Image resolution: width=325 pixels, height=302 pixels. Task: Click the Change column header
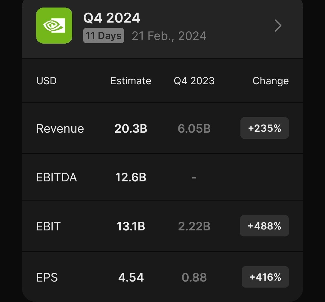click(x=271, y=81)
